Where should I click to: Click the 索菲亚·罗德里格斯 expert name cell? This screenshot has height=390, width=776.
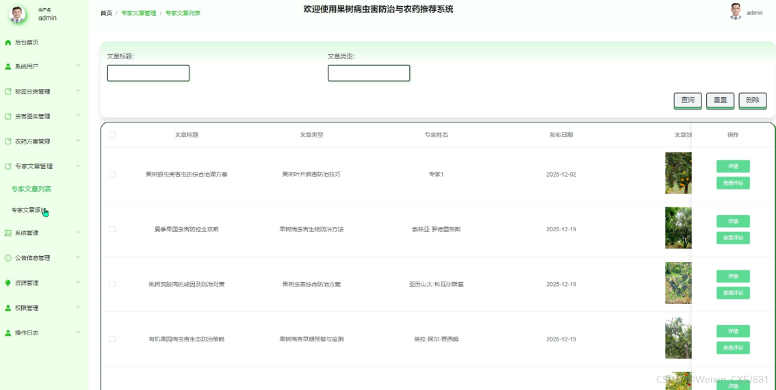436,229
